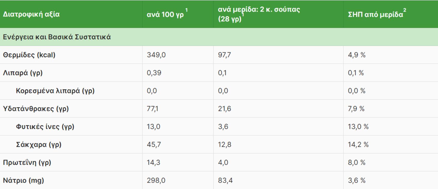Select the "Κορεσμένα λιπαρά (γρ)" sub-row label
The image size is (438, 189).
coord(55,91)
